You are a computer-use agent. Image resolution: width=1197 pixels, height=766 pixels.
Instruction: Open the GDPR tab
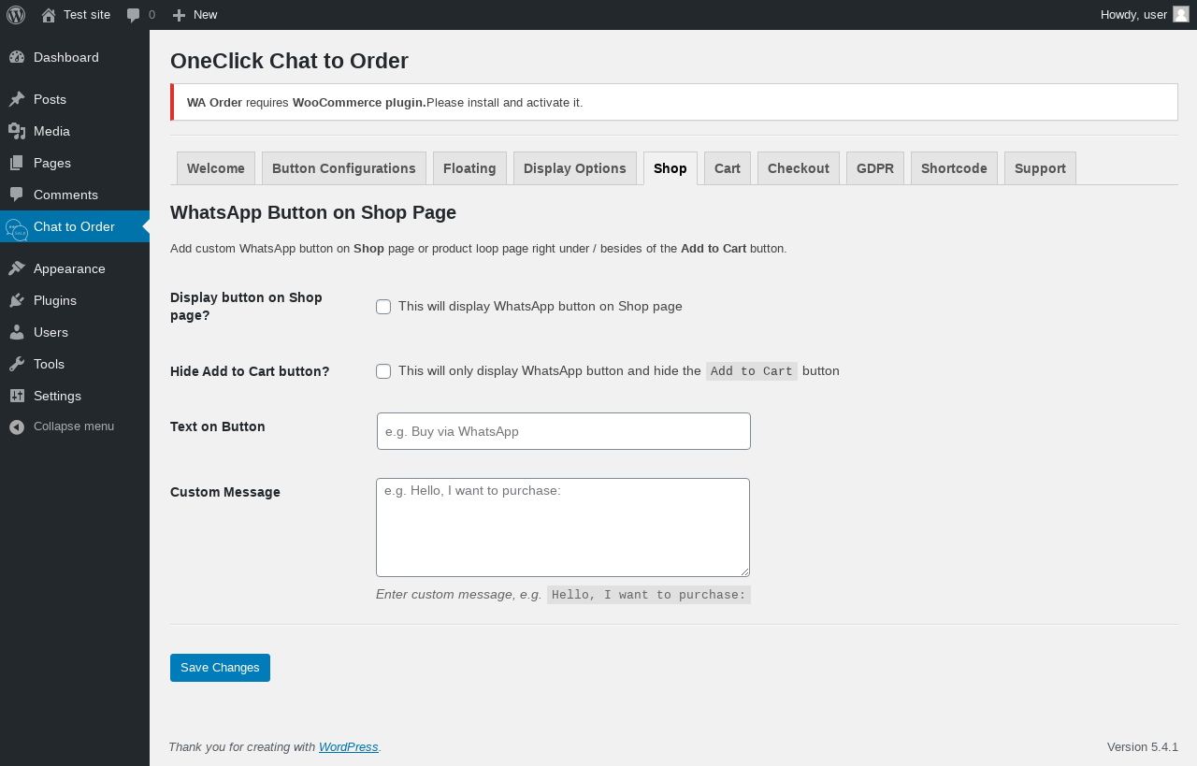875,168
